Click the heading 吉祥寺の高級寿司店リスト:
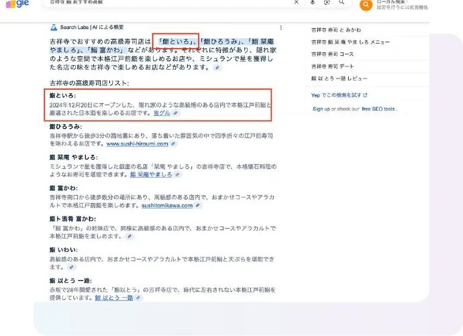This screenshot has height=336, width=463. pyautogui.click(x=89, y=83)
